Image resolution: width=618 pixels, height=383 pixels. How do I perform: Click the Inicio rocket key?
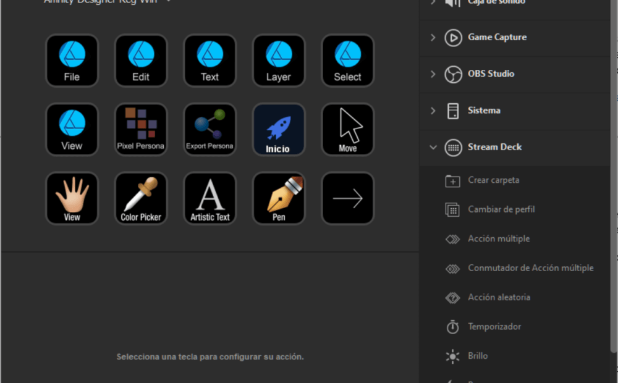coord(279,129)
